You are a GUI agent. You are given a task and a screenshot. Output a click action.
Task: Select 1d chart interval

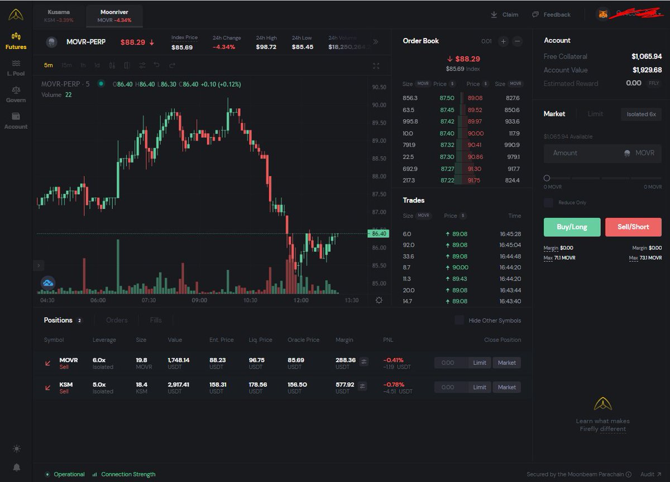coord(97,65)
